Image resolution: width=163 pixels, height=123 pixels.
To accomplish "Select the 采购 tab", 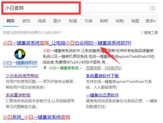I will point(119,21).
